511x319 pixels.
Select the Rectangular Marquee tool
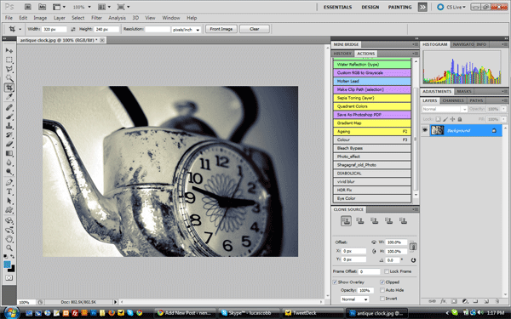(9, 60)
